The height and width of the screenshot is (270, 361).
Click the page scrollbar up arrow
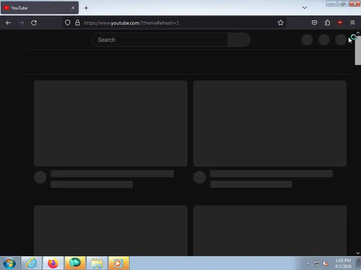(x=358, y=33)
